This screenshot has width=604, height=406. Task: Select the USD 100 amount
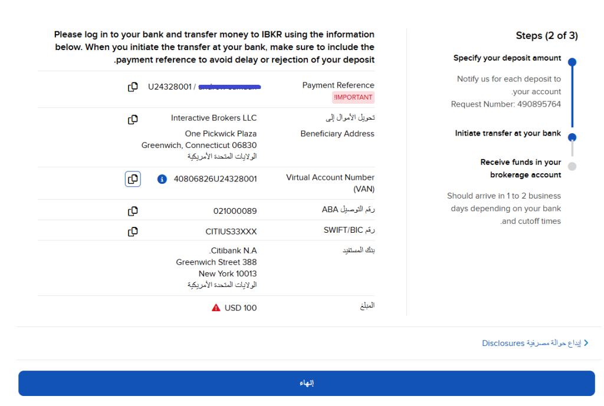(x=241, y=308)
